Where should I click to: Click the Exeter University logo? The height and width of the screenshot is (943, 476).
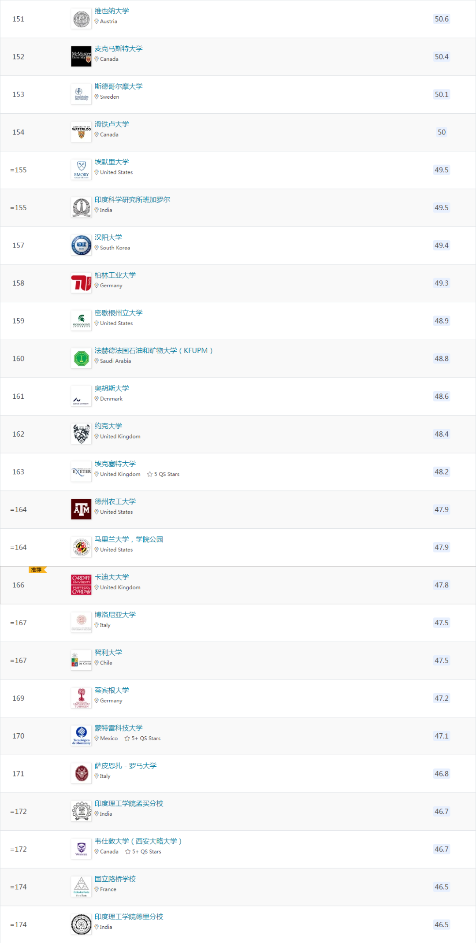pyautogui.click(x=81, y=471)
